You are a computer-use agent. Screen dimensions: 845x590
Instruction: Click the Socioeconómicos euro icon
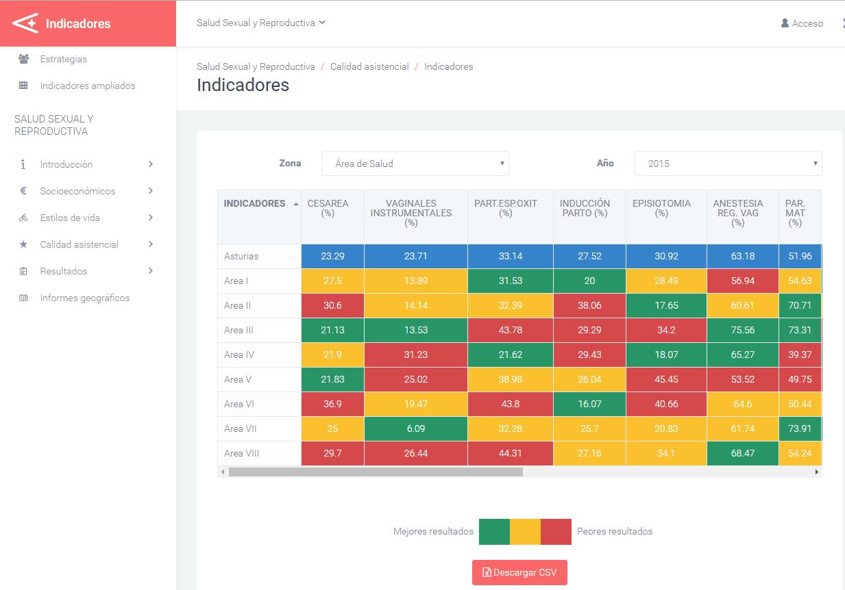pyautogui.click(x=23, y=191)
